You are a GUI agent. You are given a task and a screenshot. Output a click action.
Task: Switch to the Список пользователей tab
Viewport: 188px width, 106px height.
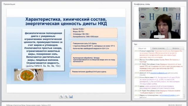[x=159, y=48]
